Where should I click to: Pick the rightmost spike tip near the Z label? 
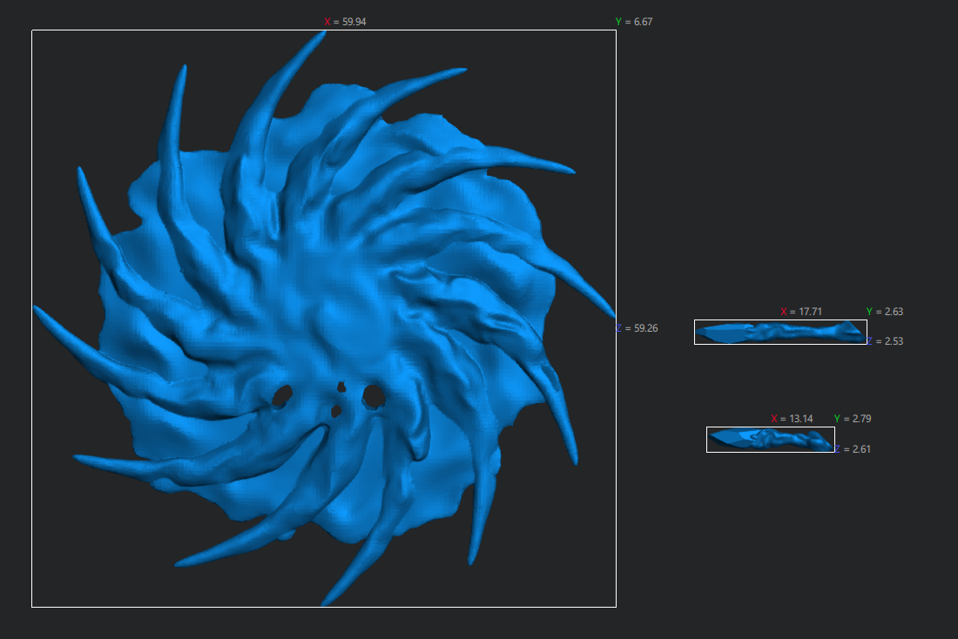click(x=612, y=317)
